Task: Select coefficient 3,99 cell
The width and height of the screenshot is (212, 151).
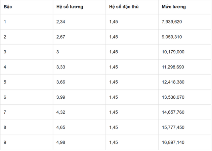Action: point(61,97)
